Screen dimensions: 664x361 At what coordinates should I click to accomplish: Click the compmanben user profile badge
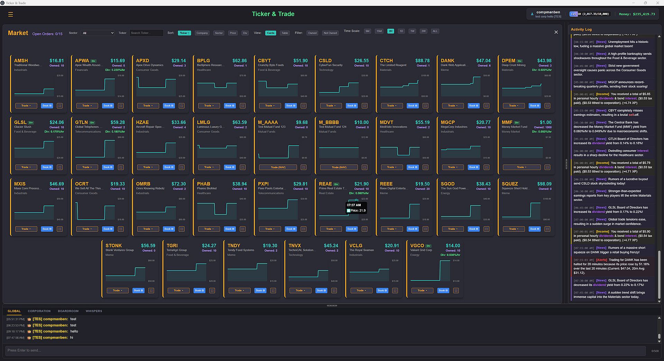[x=546, y=14]
